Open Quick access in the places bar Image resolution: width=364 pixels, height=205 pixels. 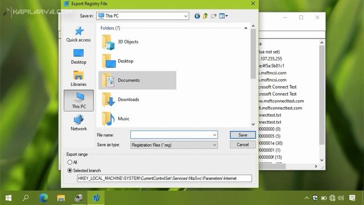(x=78, y=34)
